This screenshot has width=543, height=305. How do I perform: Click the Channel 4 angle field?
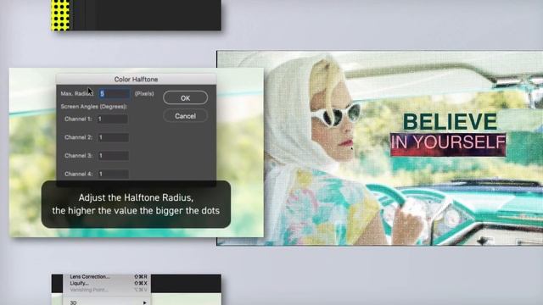[113, 174]
